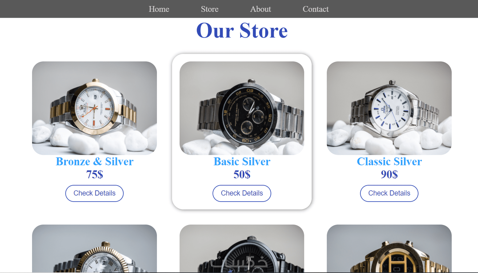Click the 90$ price label
The width and height of the screenshot is (478, 273).
tap(389, 174)
